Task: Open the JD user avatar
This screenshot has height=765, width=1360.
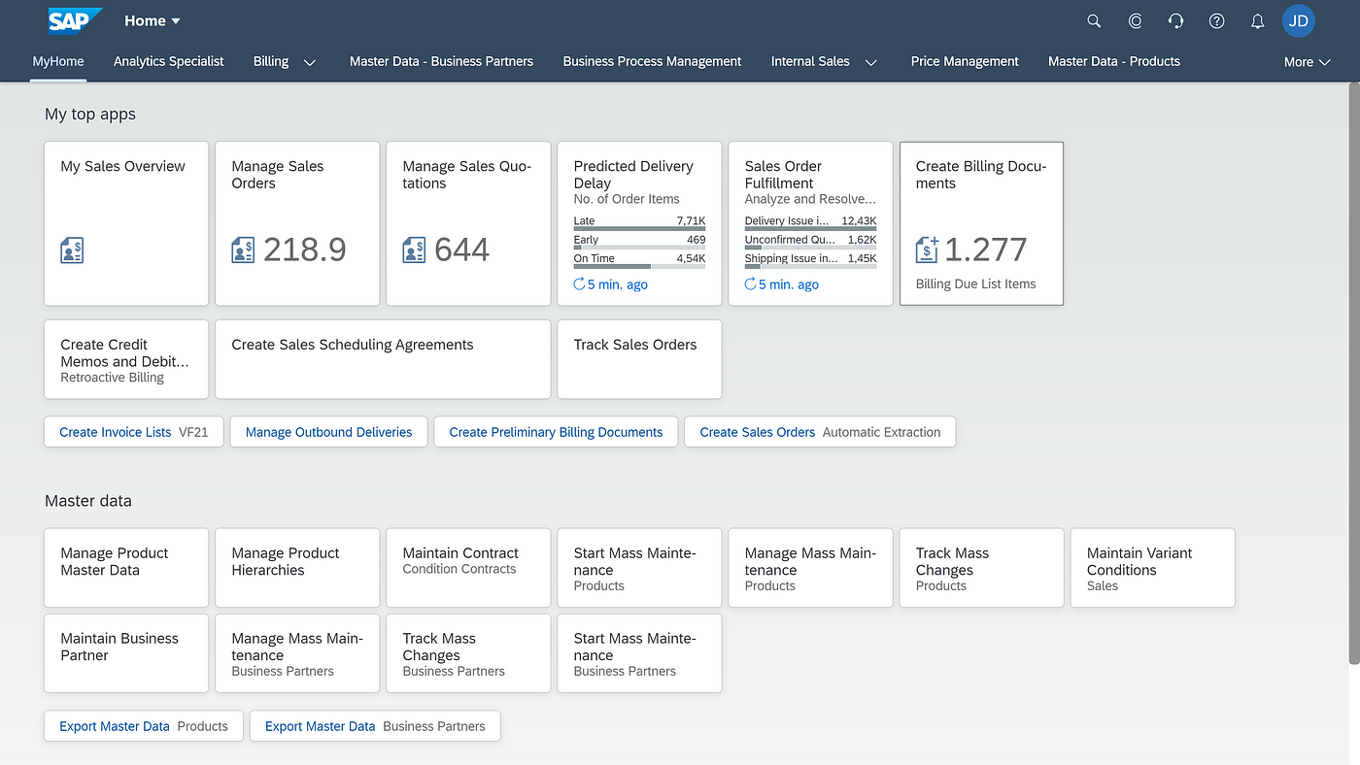Action: tap(1299, 20)
